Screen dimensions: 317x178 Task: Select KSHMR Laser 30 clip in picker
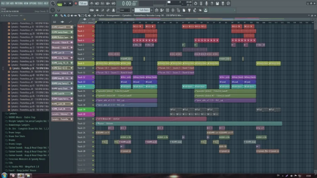pos(62,53)
